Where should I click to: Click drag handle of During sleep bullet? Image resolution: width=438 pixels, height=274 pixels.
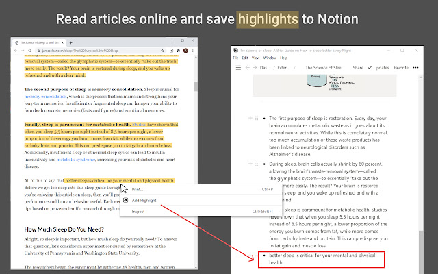pyautogui.click(x=257, y=164)
